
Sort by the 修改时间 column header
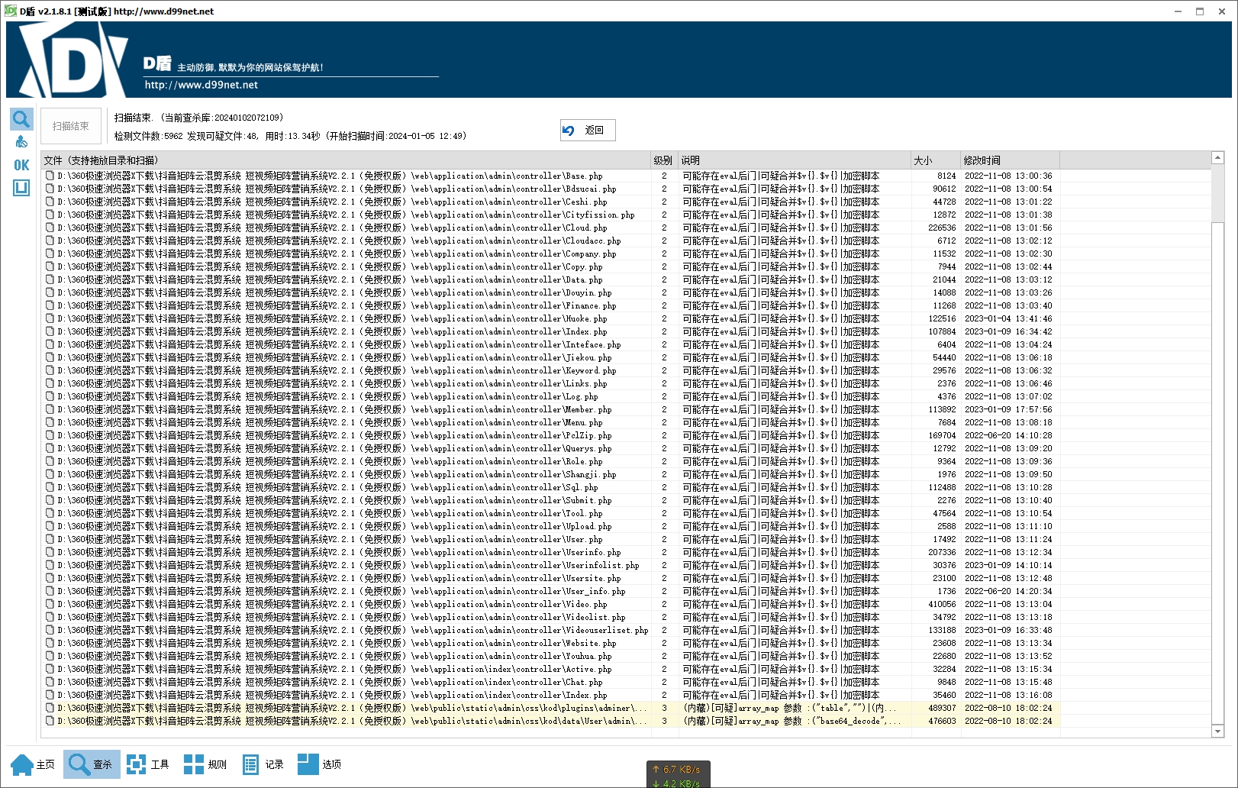pyautogui.click(x=1010, y=160)
